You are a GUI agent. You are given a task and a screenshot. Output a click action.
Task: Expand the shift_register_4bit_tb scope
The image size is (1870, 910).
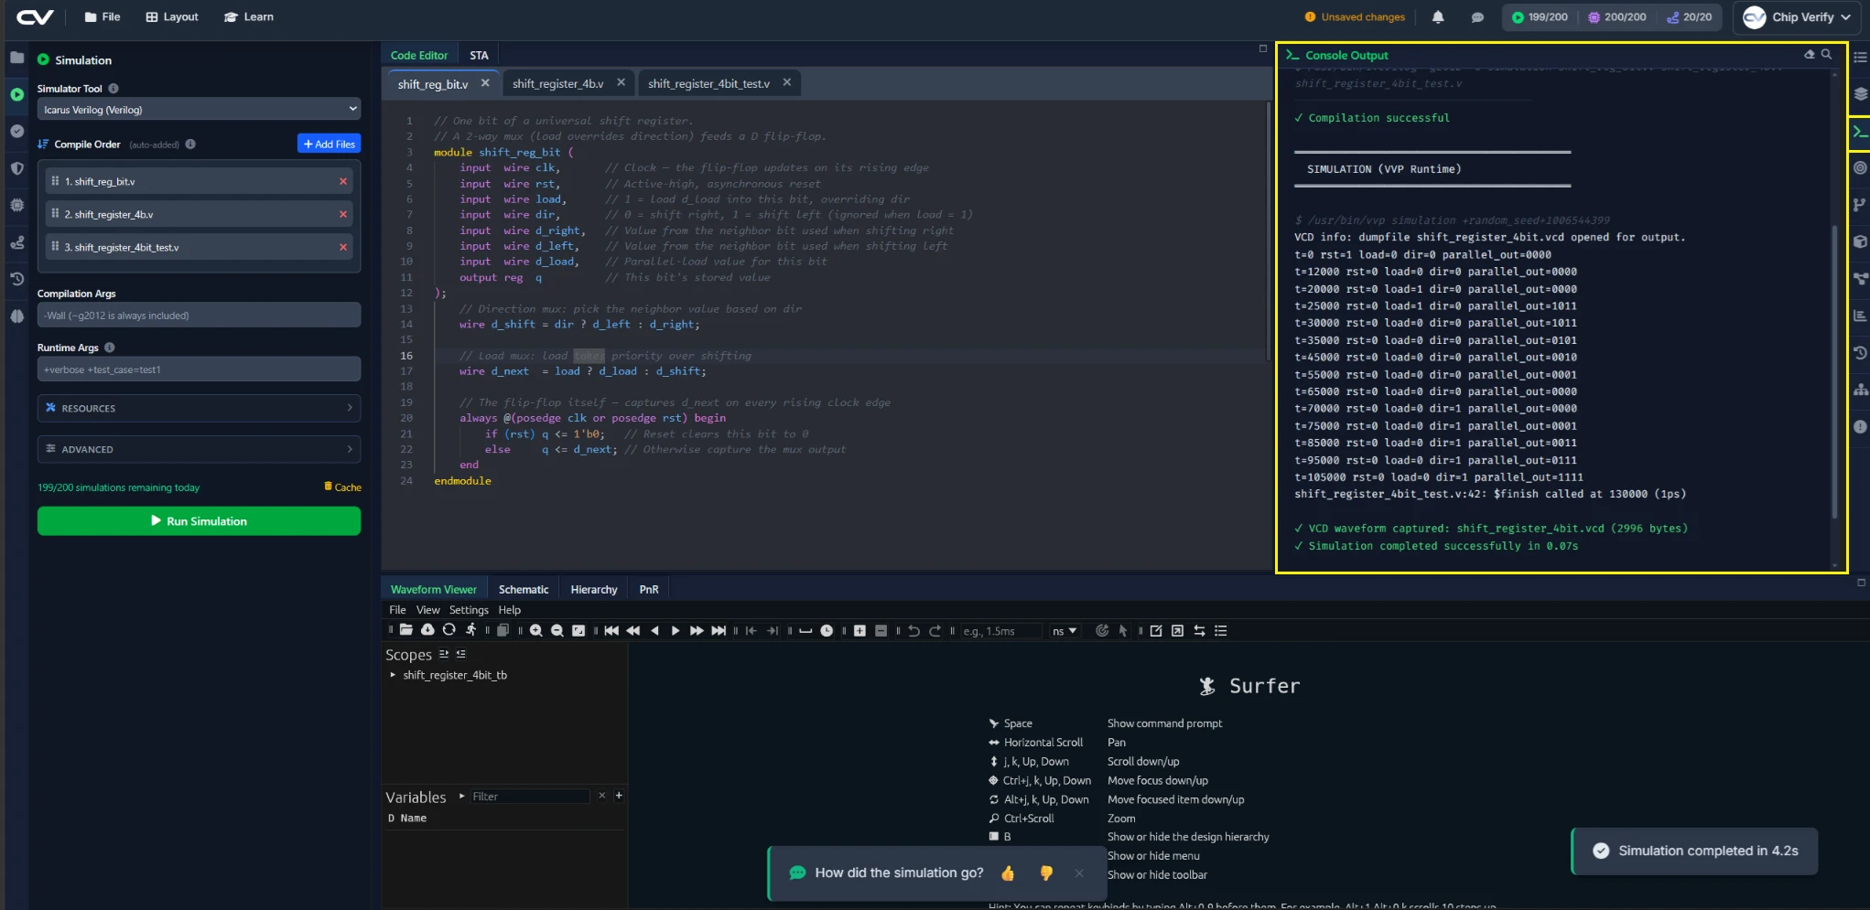(393, 675)
